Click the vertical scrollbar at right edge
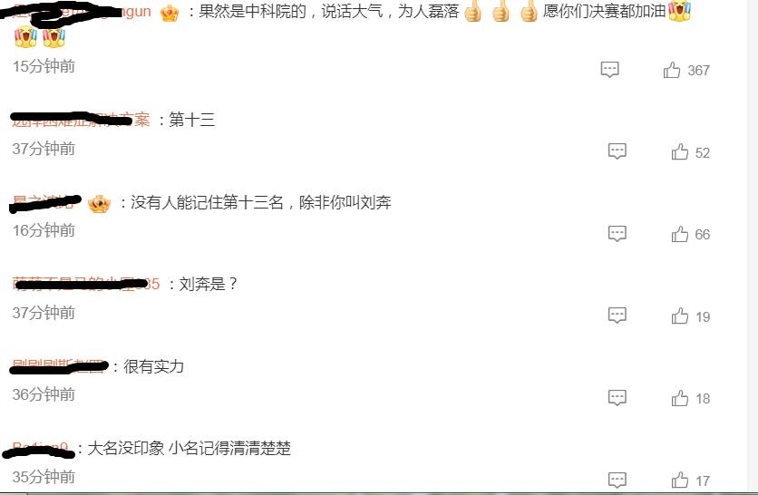Viewport: 758px width, 495px height. coord(753,246)
